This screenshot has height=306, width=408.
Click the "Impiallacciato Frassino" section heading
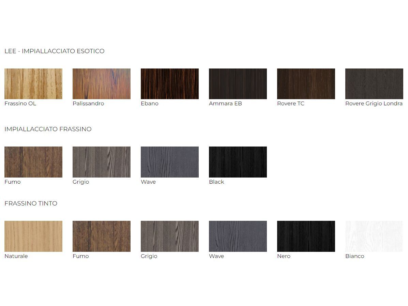tap(48, 129)
